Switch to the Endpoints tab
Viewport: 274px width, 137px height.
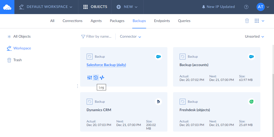point(162,21)
